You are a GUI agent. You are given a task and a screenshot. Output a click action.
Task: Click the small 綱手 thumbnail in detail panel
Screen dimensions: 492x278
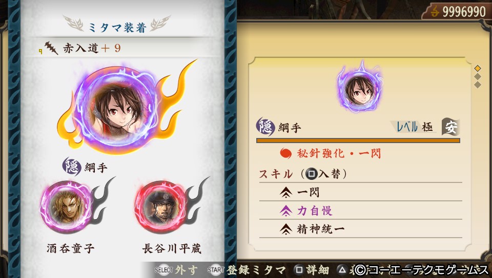click(360, 87)
